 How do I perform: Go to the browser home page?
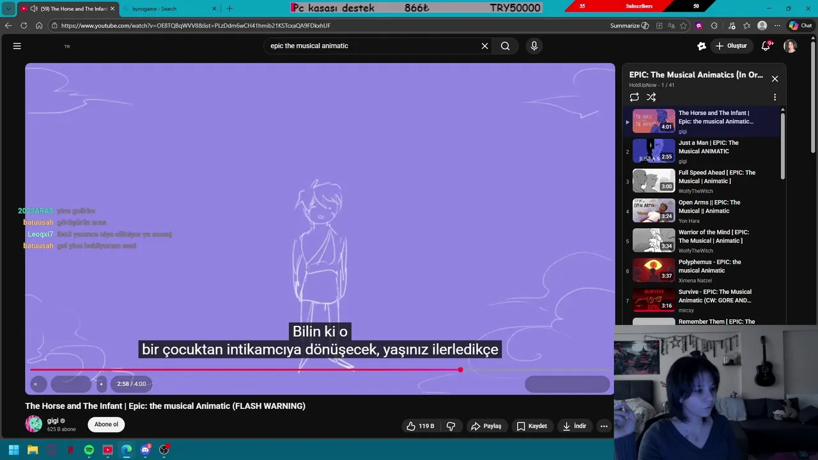point(39,26)
